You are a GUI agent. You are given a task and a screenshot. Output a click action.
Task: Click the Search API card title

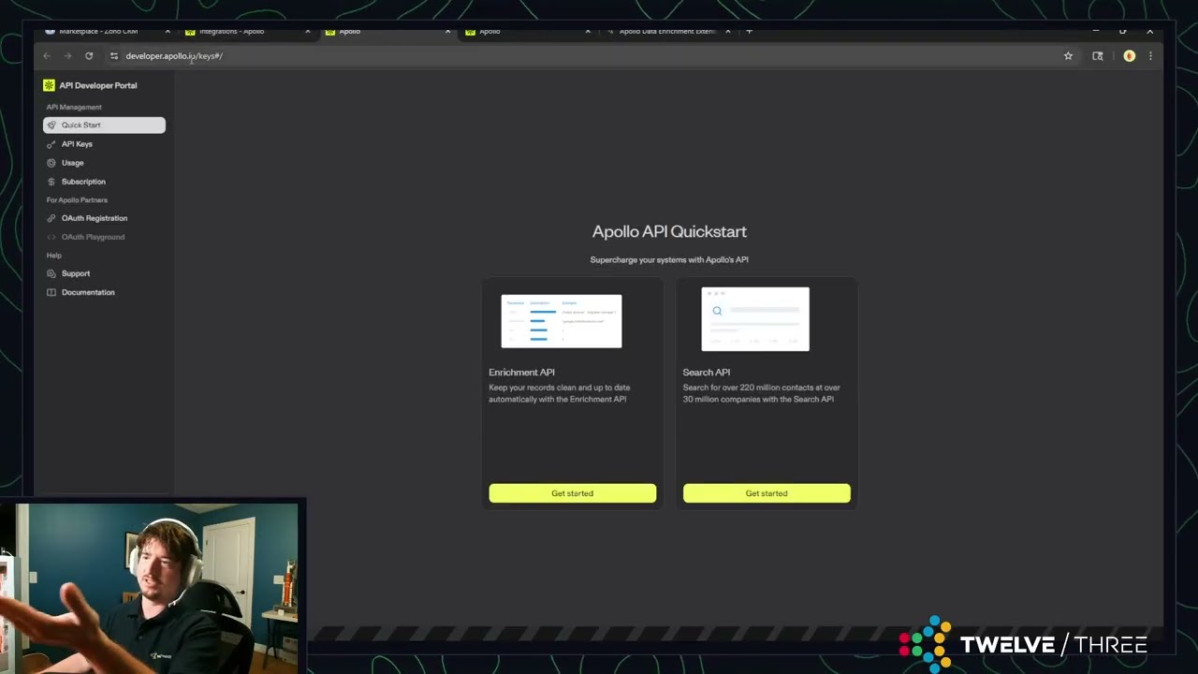coord(707,373)
